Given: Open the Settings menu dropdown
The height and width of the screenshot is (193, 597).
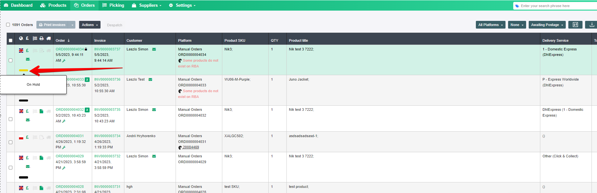Looking at the screenshot, I should coord(182,5).
